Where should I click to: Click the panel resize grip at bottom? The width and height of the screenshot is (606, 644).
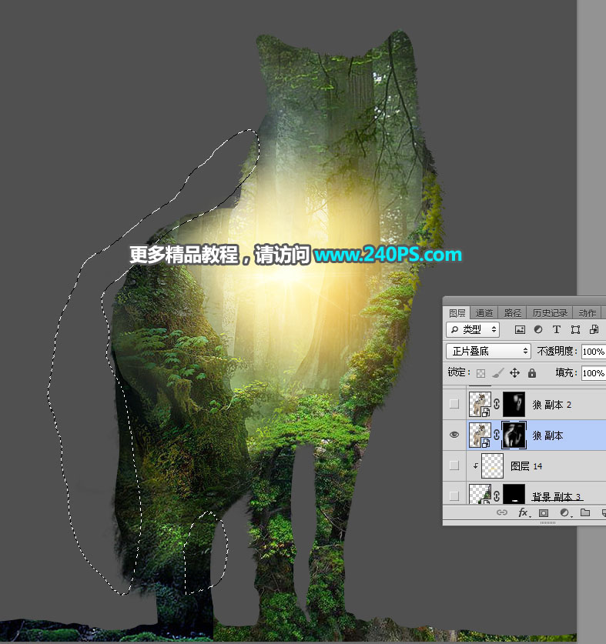[x=547, y=523]
